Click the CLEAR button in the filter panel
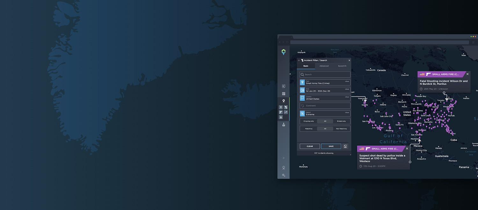 pos(309,146)
